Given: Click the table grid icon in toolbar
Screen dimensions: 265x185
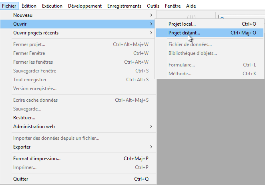Looking at the screenshot, I should point(191,17).
